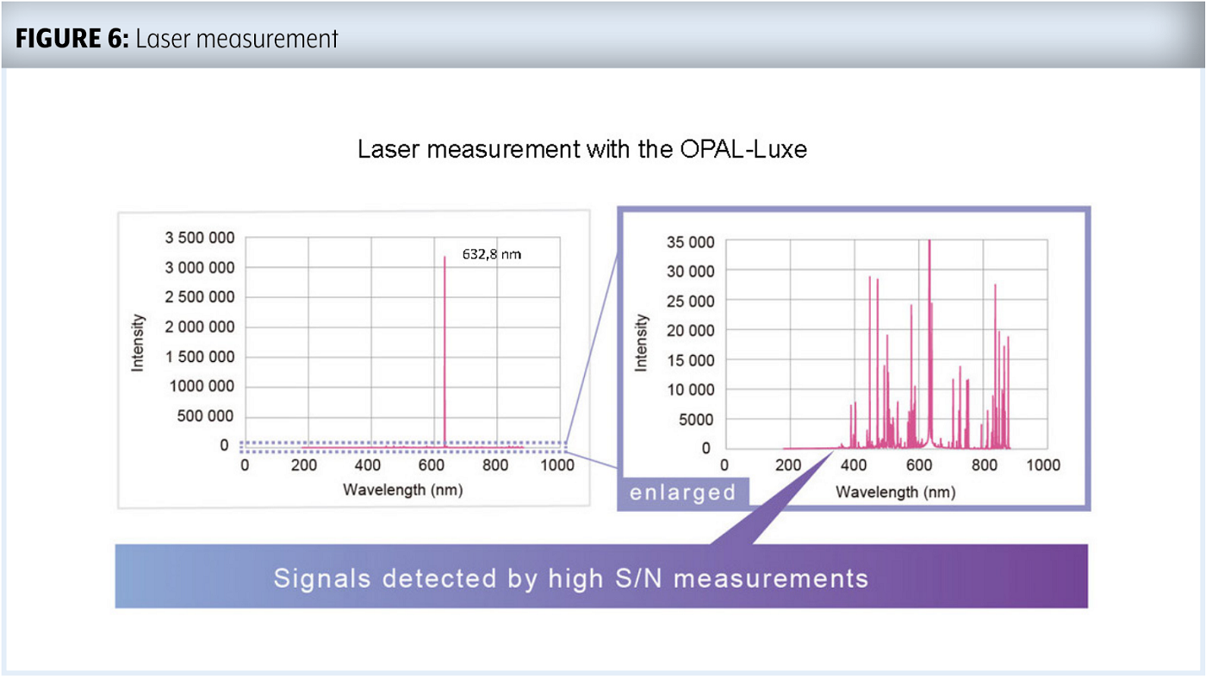Click the '35 000' tick on enlarged chart
This screenshot has width=1206, height=679.
[x=691, y=242]
